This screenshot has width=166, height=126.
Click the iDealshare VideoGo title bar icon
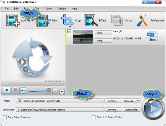pyautogui.click(x=4, y=2)
